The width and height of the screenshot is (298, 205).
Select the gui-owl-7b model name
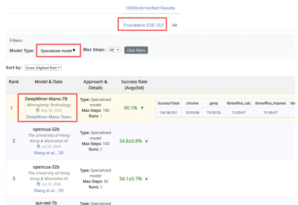pos(46,203)
